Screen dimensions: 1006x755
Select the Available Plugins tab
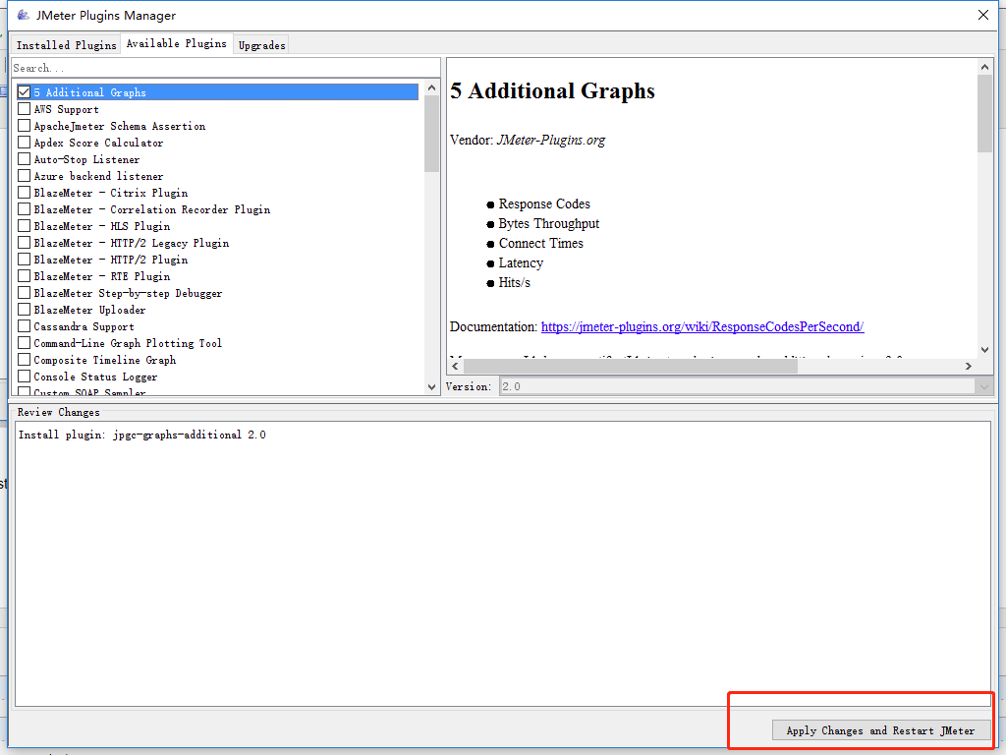click(x=177, y=43)
